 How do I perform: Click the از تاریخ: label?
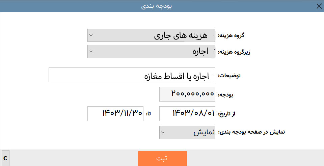pyautogui.click(x=227, y=114)
